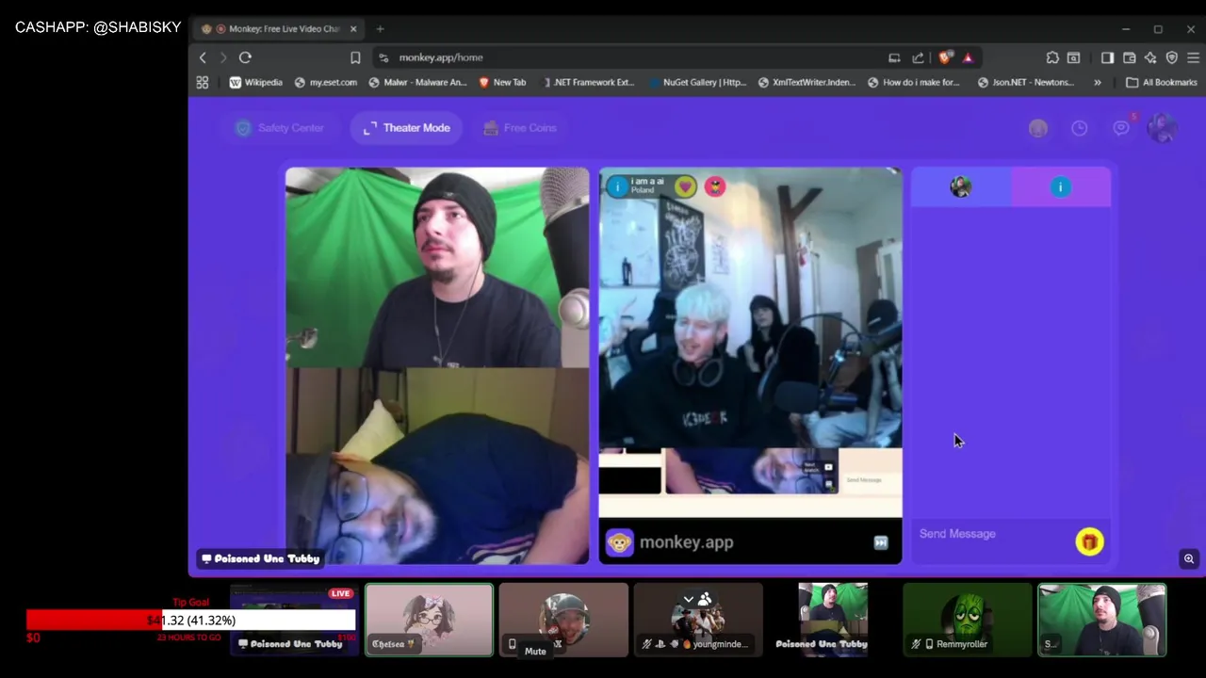The image size is (1206, 678).
Task: Send a gift using the gift icon
Action: pyautogui.click(x=1090, y=541)
